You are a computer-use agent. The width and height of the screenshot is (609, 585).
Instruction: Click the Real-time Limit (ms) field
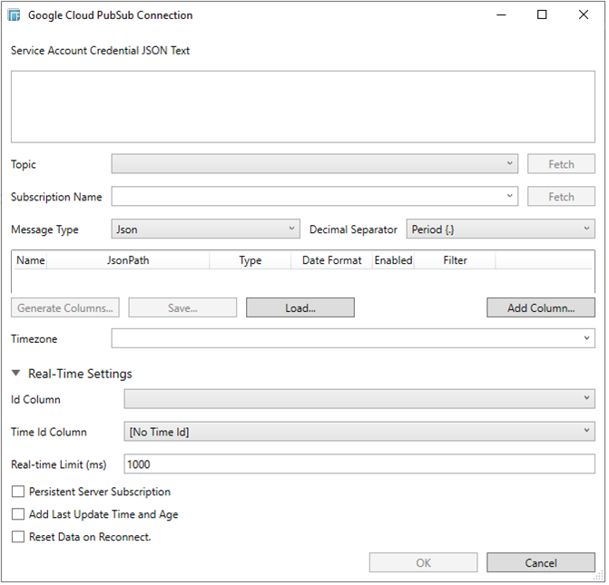click(359, 464)
